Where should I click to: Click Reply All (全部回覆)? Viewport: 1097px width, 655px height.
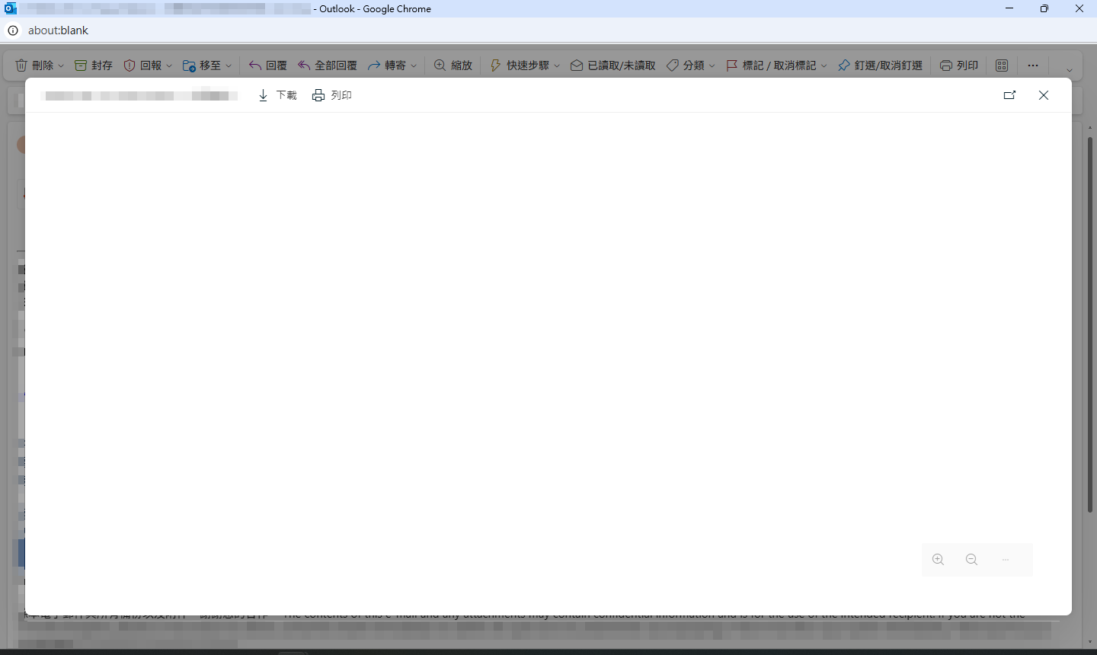coord(328,65)
